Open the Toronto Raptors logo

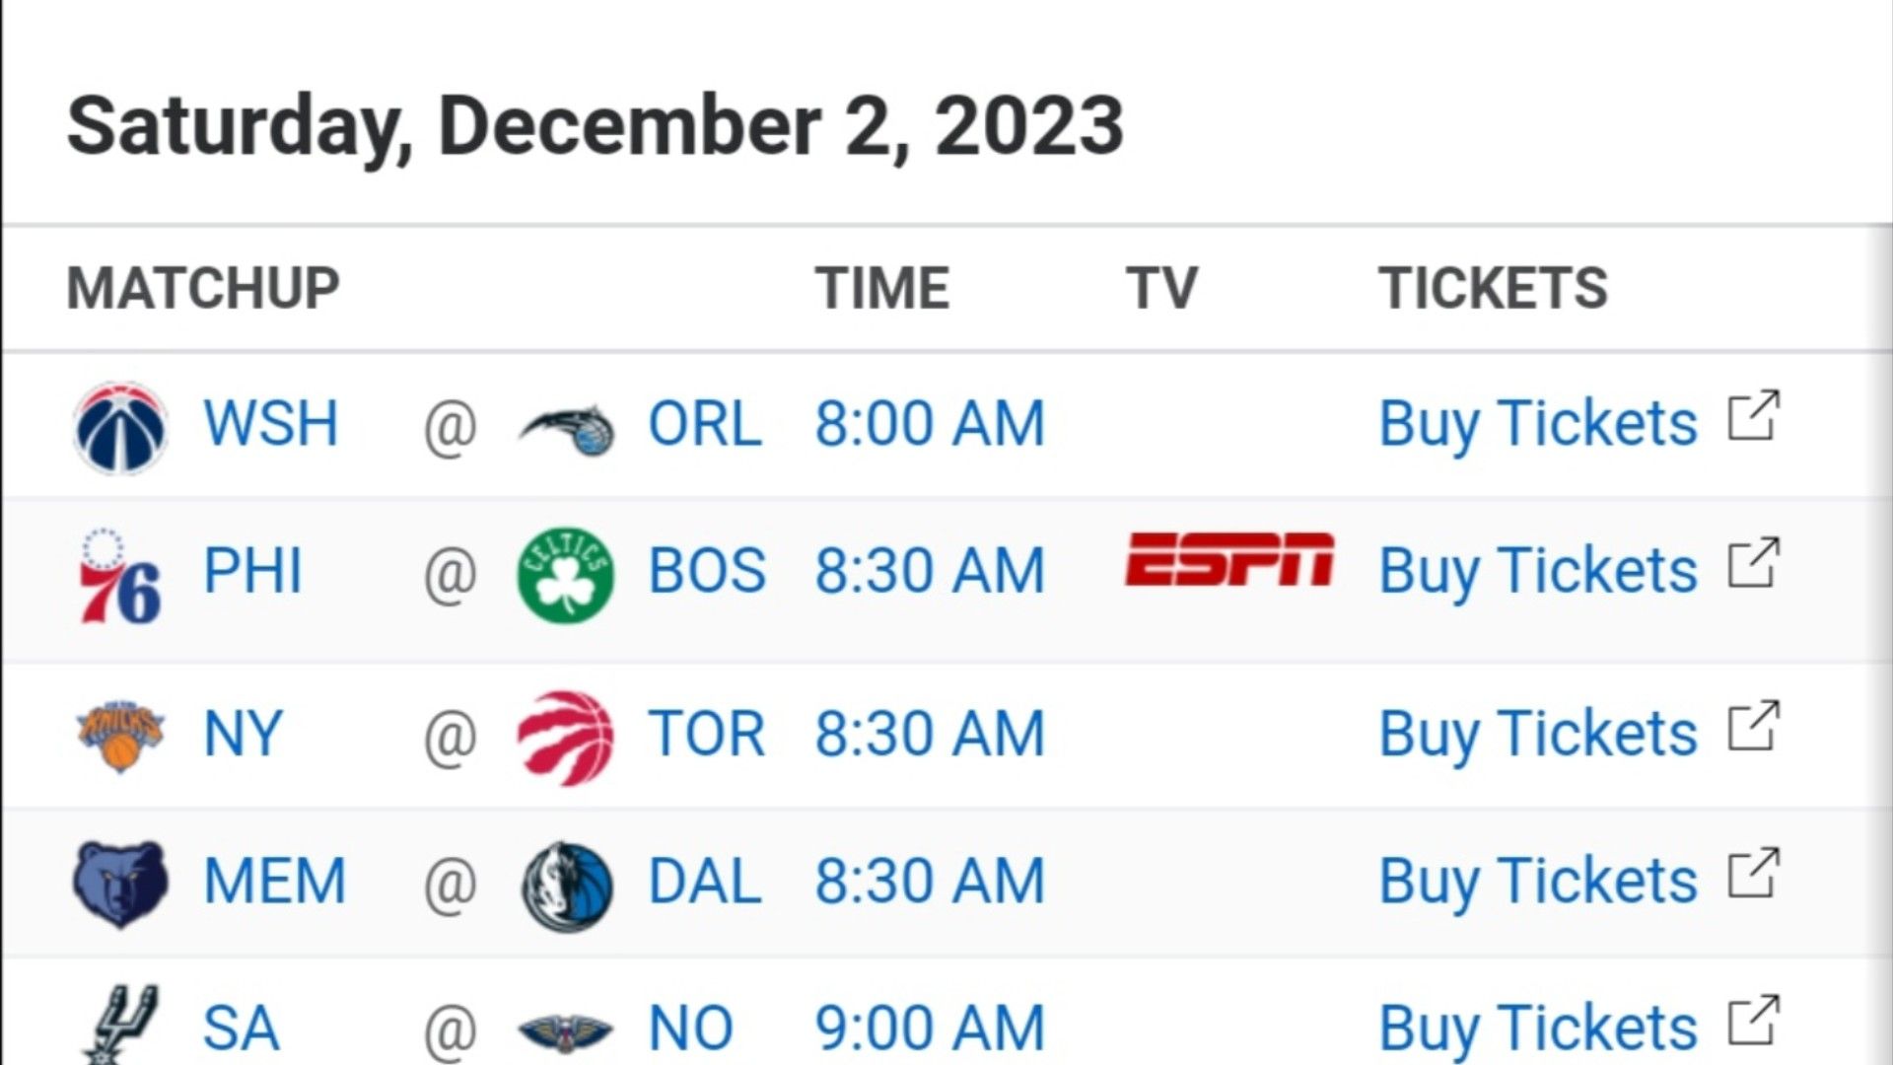click(566, 738)
